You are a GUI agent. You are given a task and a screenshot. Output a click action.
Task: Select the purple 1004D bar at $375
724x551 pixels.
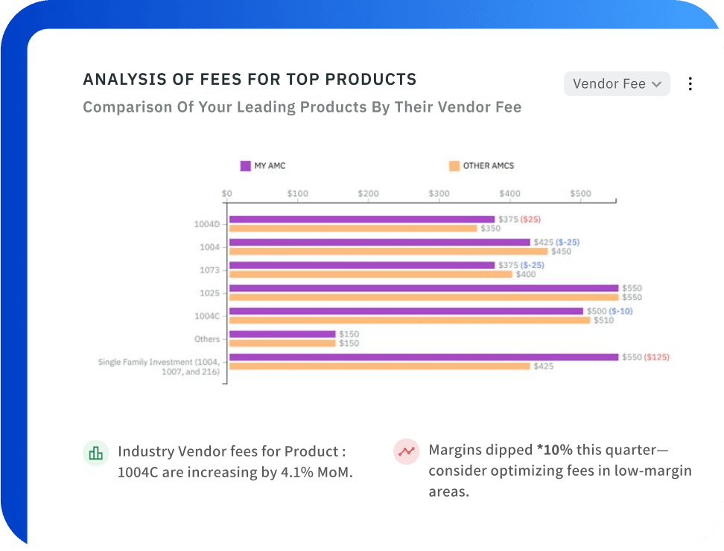tap(362, 219)
